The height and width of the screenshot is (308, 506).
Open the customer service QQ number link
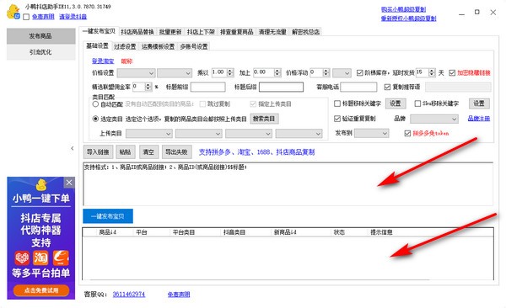129,295
